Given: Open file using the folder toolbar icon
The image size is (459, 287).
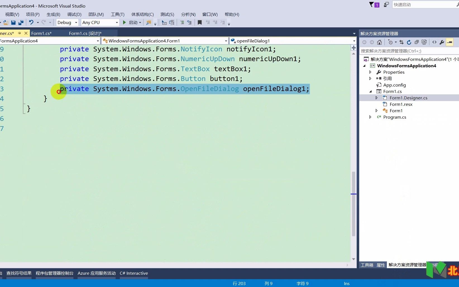Looking at the screenshot, I should tap(6, 23).
